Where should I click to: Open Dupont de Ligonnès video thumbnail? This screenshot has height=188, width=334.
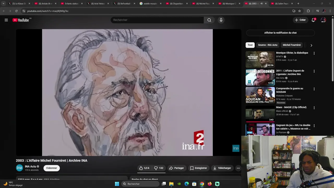coord(260,77)
